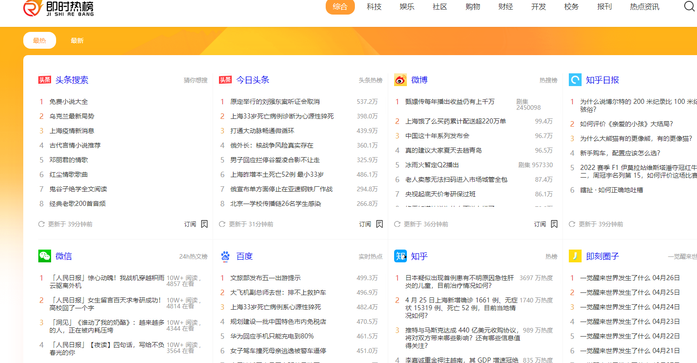
Task: Click the 知乎 section logo icon
Action: pyautogui.click(x=400, y=256)
